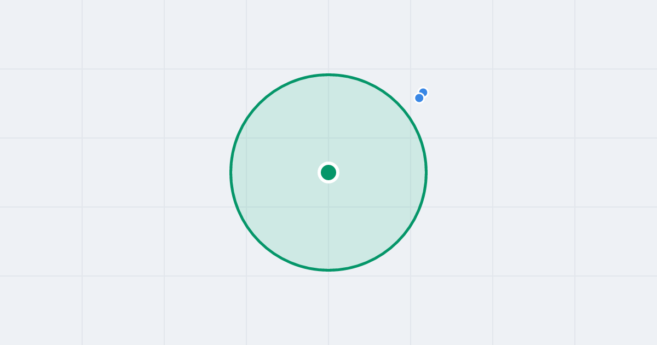Select the upper-right blue point marker
This screenshot has height=345, width=657.
pyautogui.click(x=423, y=92)
